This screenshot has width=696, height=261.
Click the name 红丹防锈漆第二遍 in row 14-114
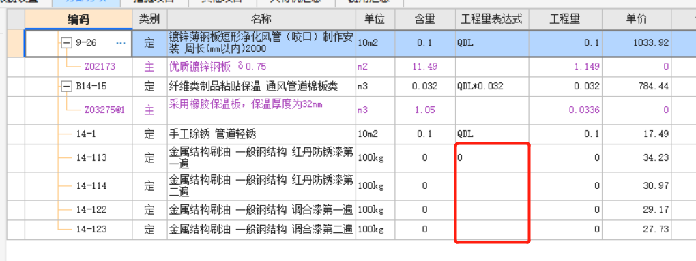point(261,186)
